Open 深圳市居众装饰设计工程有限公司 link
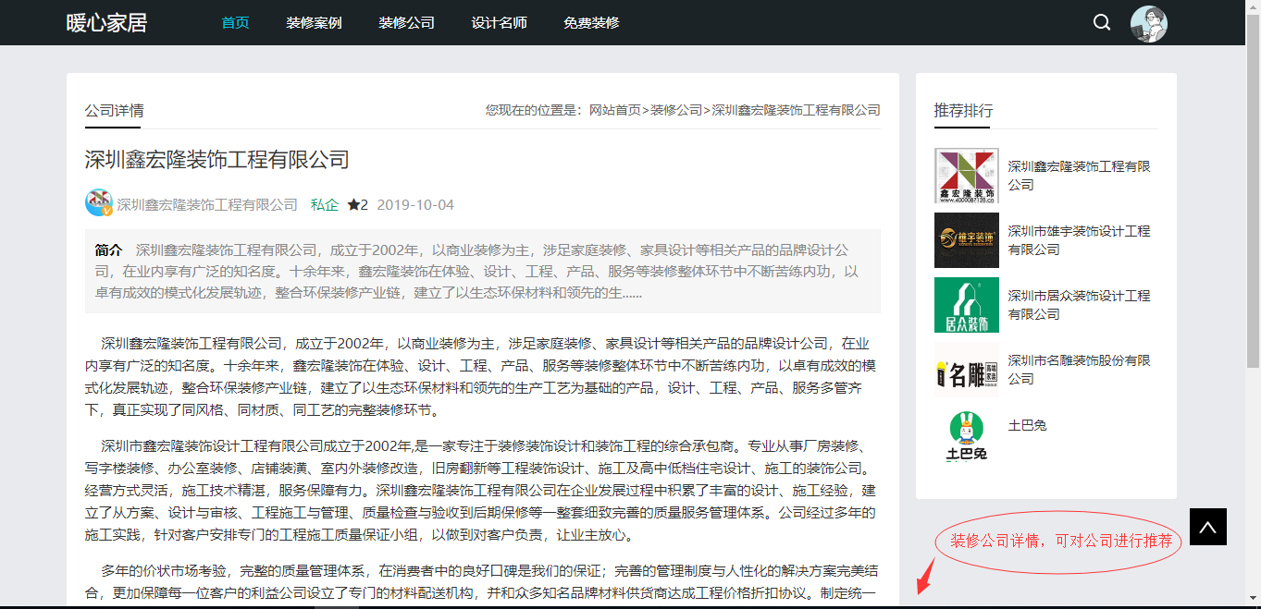The image size is (1261, 609). click(x=1080, y=305)
